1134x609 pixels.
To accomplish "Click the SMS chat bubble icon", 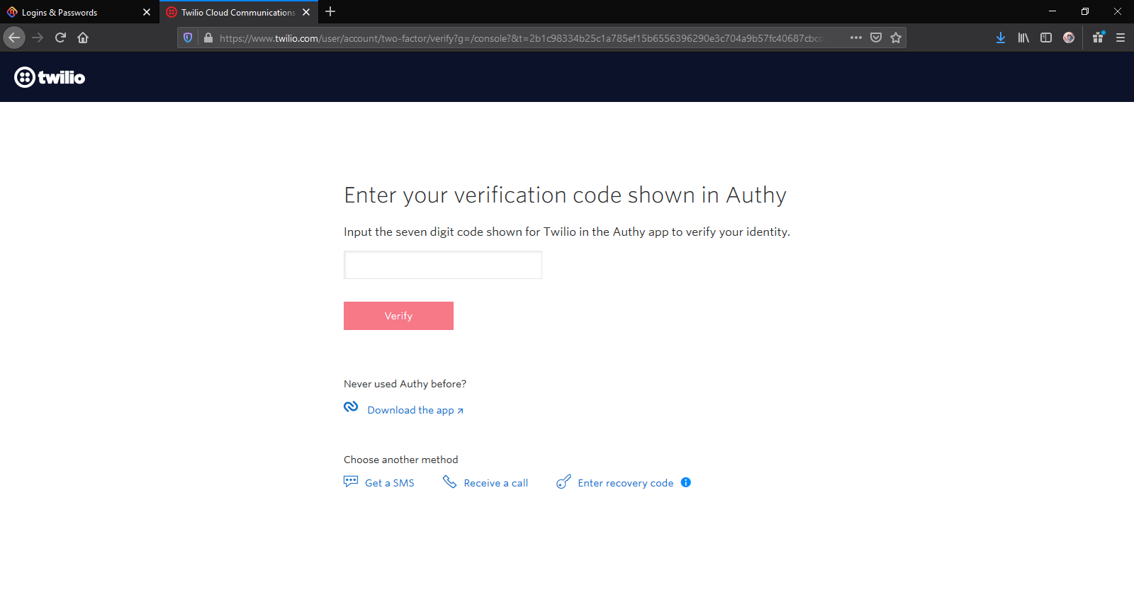I will (x=351, y=482).
